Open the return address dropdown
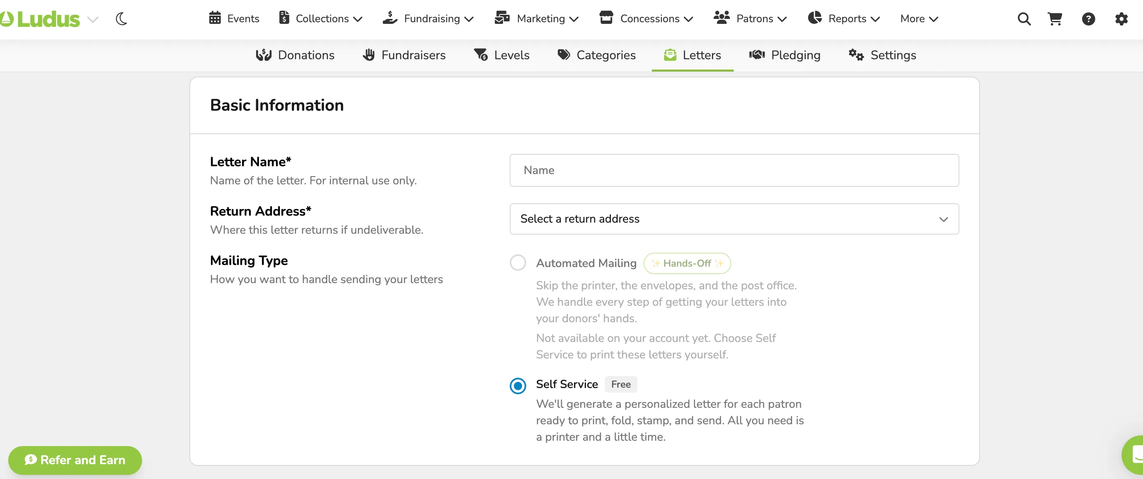Viewport: 1143px width, 479px height. tap(734, 219)
